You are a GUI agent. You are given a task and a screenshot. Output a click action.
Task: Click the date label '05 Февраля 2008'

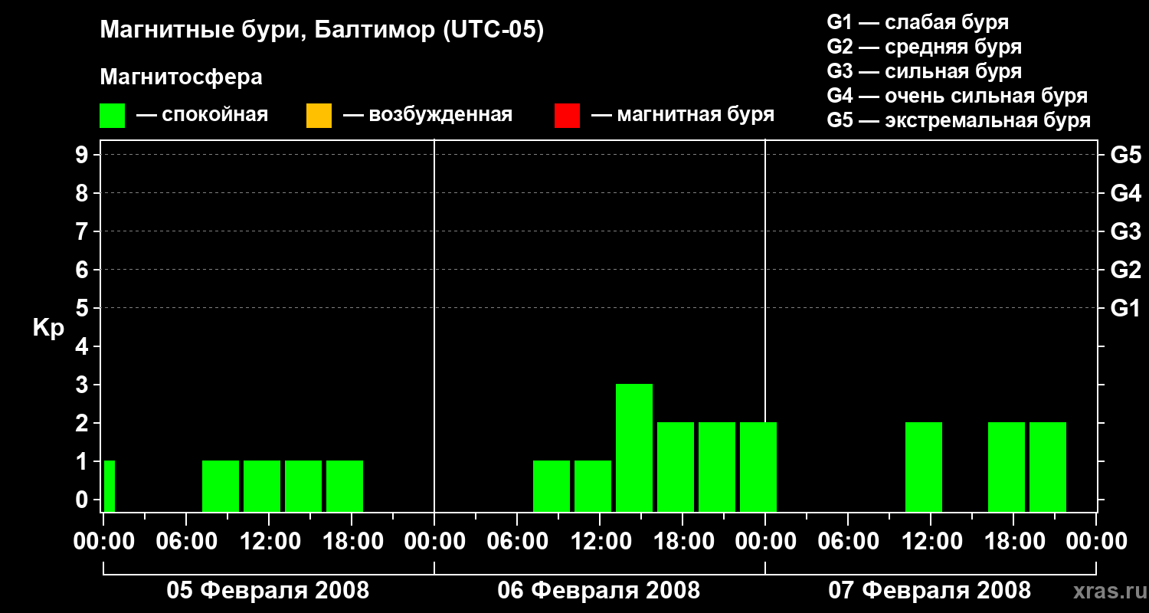point(268,591)
